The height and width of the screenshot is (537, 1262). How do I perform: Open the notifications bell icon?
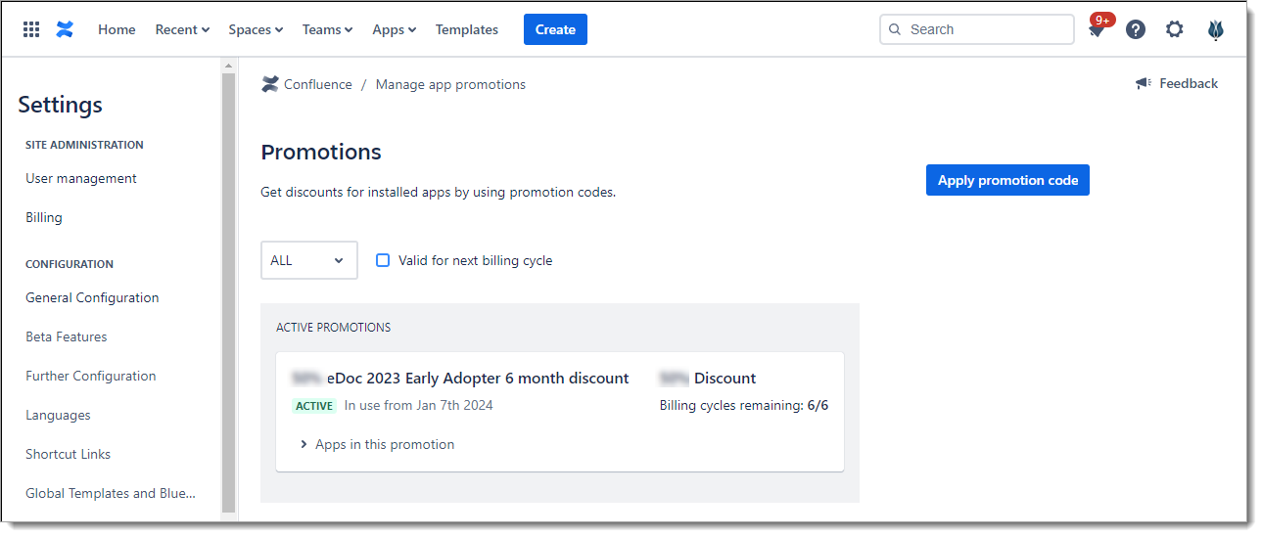(x=1097, y=30)
